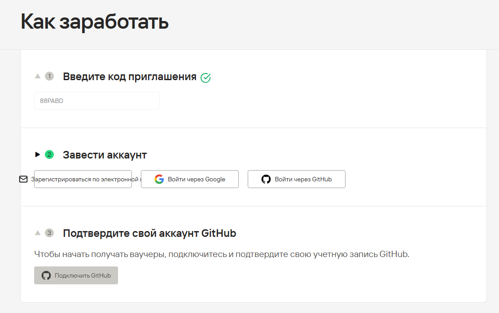This screenshot has height=313, width=499.
Task: Select the 'Введите код приглашения' heading
Action: [130, 77]
